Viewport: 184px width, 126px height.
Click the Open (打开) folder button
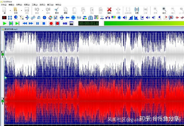pyautogui.click(x=16, y=10)
